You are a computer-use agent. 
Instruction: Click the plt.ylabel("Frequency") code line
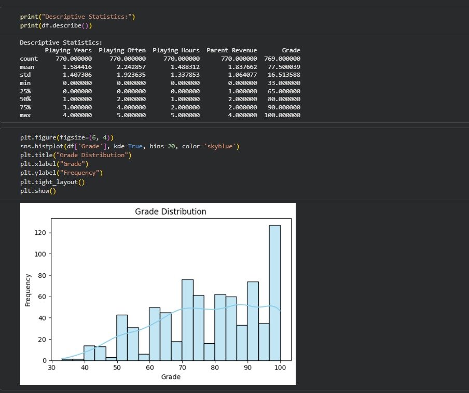61,173
